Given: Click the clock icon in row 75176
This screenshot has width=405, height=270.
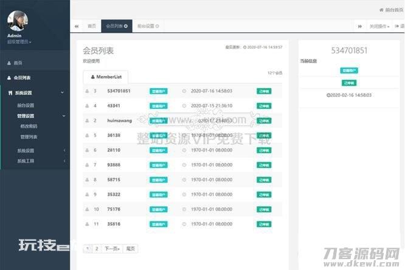Looking at the screenshot, I should (184, 209).
